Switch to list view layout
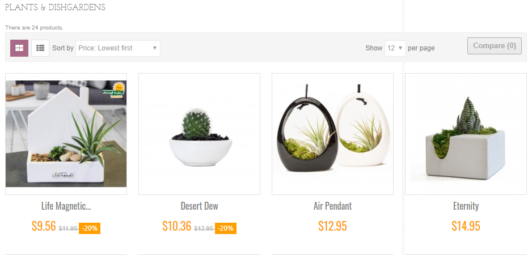528x255 pixels. point(40,48)
